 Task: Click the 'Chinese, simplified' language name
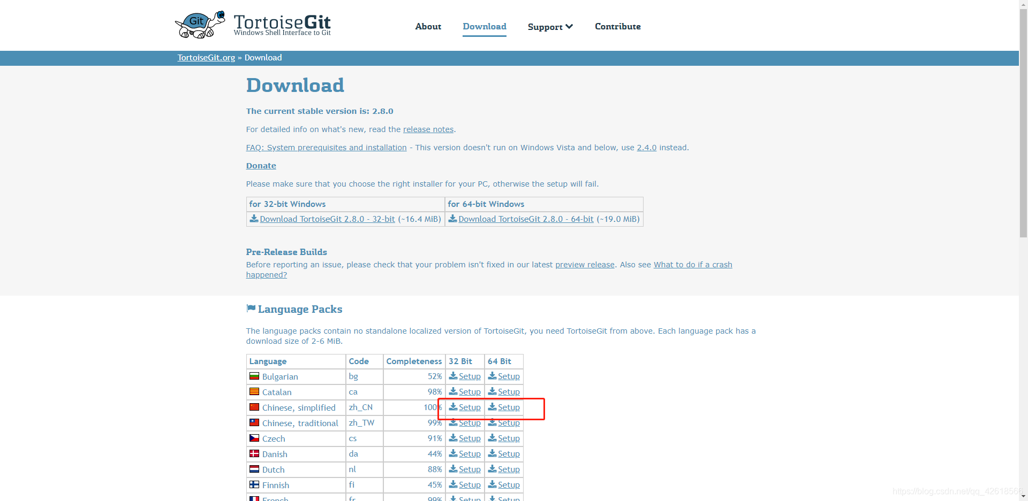(299, 408)
